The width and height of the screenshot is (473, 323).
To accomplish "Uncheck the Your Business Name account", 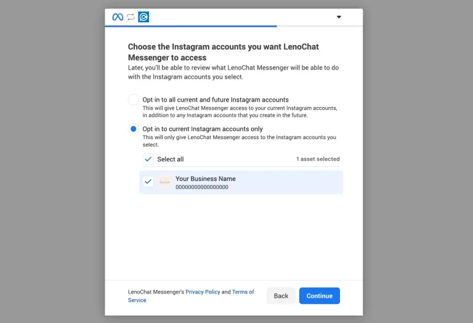I will 148,181.
